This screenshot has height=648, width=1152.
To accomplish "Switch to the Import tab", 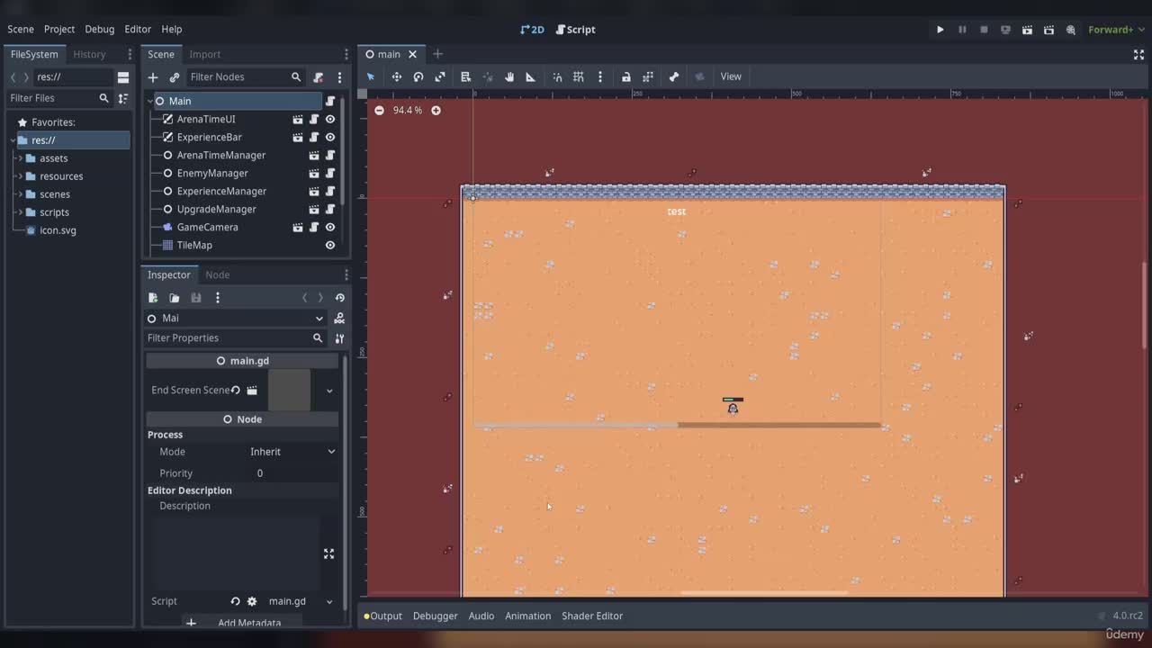I will (204, 54).
